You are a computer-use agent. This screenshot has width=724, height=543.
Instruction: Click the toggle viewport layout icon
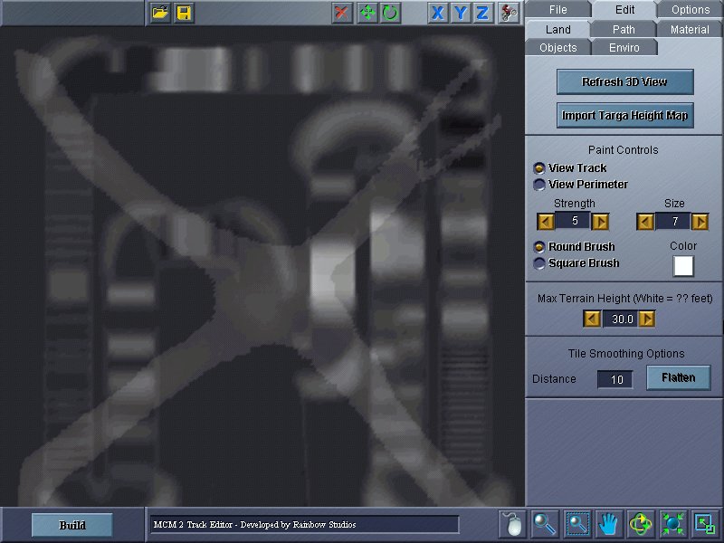705,524
